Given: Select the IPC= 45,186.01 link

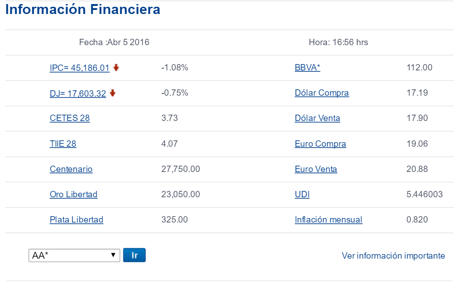Looking at the screenshot, I should click(80, 68).
